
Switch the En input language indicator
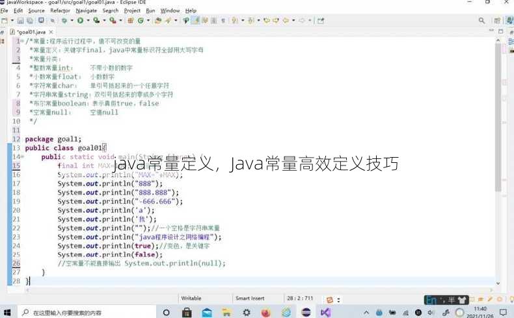[x=431, y=300]
